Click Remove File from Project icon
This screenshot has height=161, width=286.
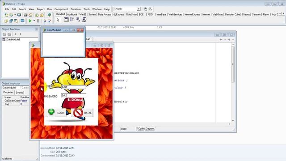point(42,15)
